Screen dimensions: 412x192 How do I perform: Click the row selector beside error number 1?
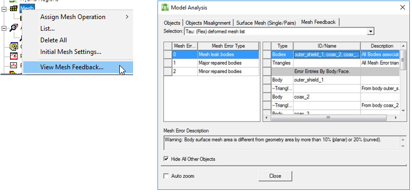coord(168,63)
